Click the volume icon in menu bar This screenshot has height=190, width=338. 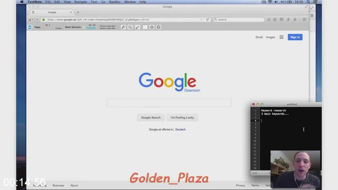tap(276, 2)
